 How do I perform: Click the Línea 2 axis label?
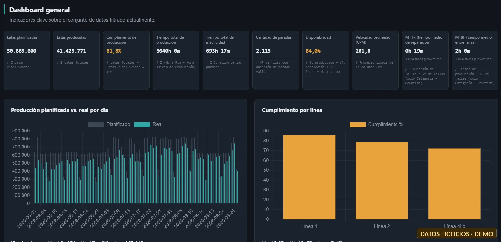(x=382, y=226)
